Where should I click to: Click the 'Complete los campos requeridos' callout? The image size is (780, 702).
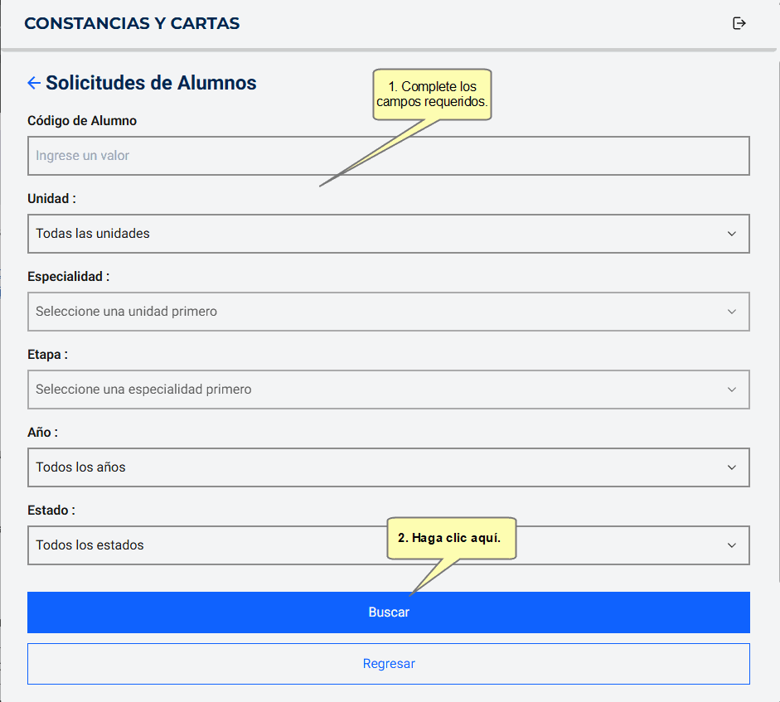432,94
